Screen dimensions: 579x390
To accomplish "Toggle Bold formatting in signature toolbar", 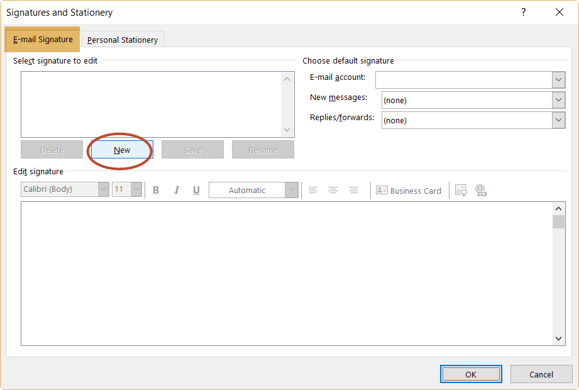I will click(156, 190).
